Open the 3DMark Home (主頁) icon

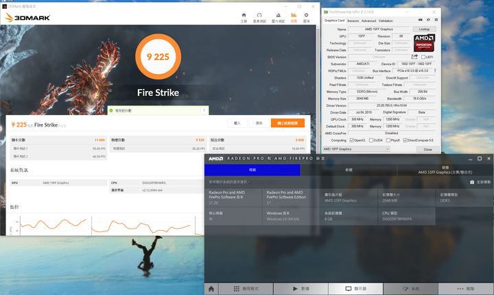(x=244, y=18)
